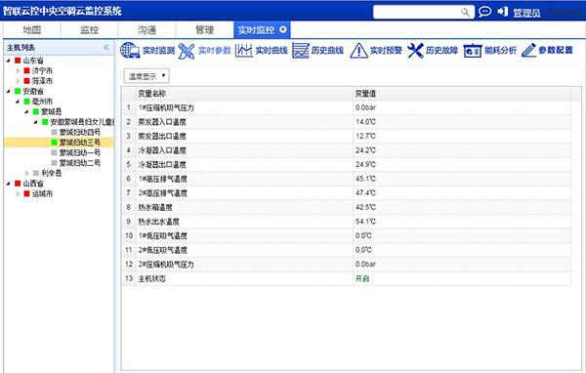Collapse the 主机列表 side panel
586x373 pixels.
[x=106, y=48]
